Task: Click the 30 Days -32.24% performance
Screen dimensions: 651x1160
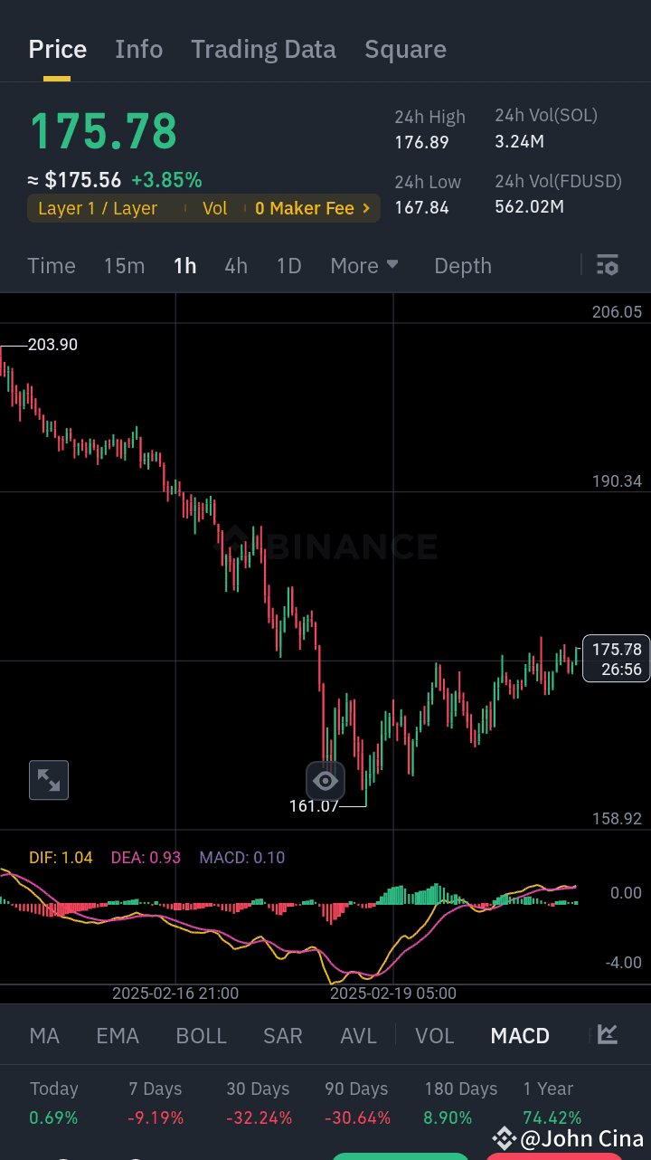Action: 259,1103
